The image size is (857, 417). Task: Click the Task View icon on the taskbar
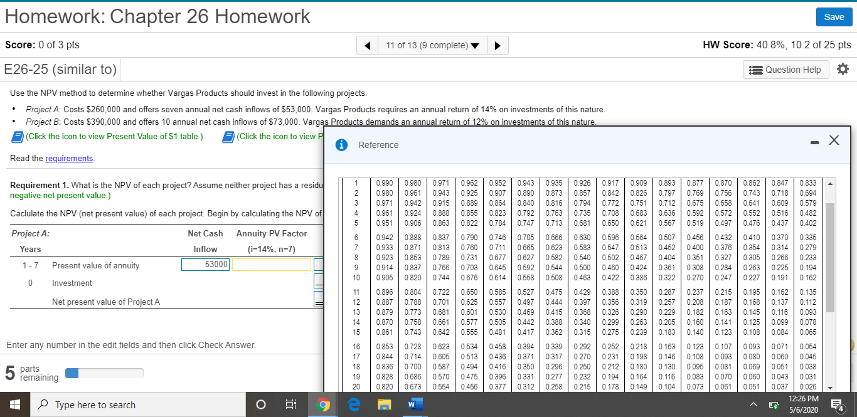[290, 404]
